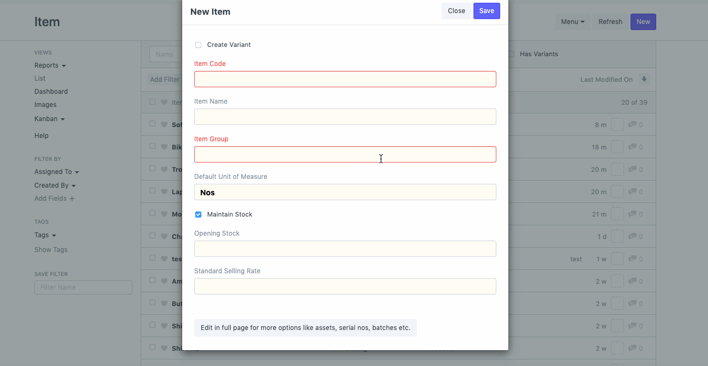Switch to the Dashboard view
708x366 pixels.
(51, 92)
